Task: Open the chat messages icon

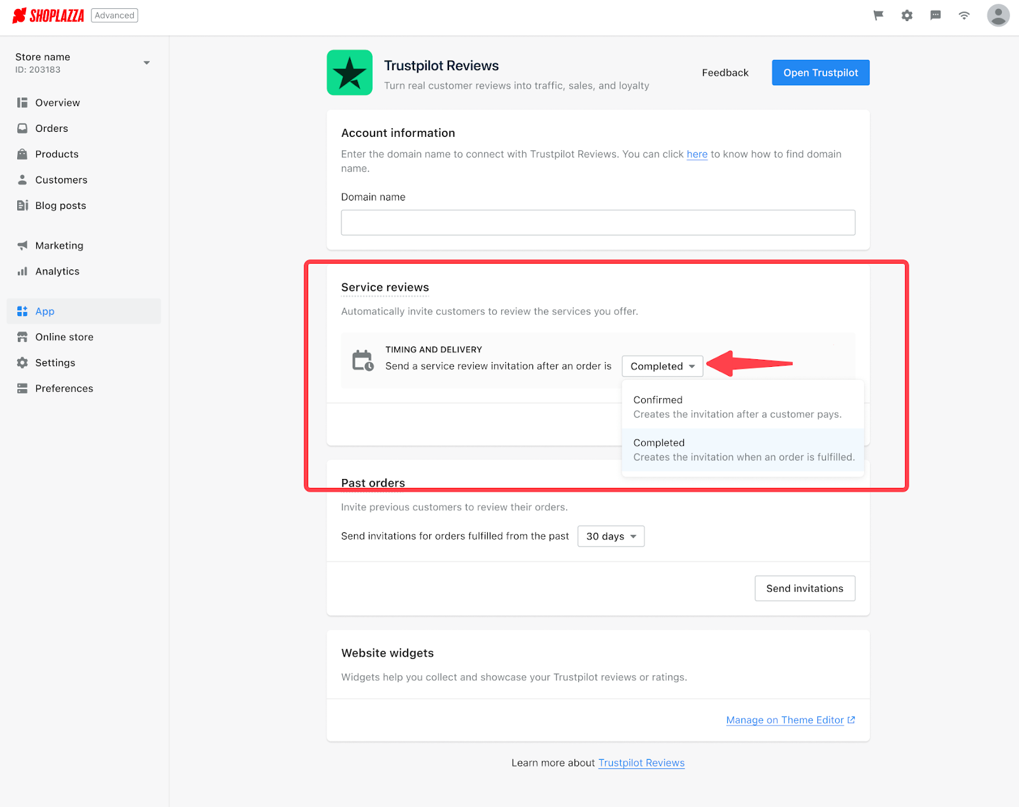Action: (x=936, y=15)
